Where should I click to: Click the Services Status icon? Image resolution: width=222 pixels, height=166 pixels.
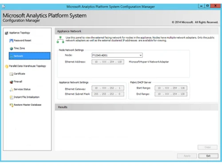tap(11, 89)
